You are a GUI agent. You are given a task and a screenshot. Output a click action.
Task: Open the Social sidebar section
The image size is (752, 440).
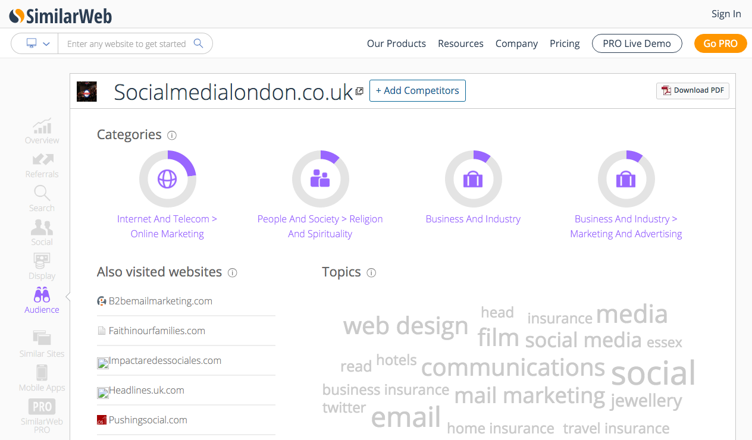[42, 233]
